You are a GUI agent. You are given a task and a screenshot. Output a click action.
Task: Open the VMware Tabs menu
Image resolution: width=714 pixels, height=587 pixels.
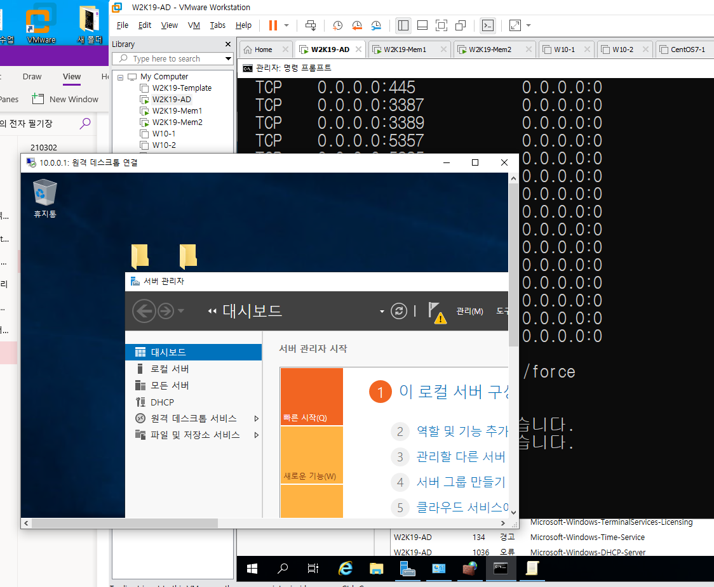coord(218,25)
